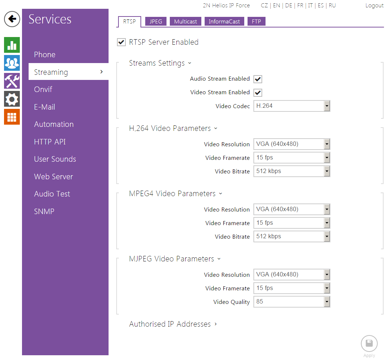Open MJPEG Video Quality dropdown
This screenshot has width=388, height=360.
tap(292, 302)
